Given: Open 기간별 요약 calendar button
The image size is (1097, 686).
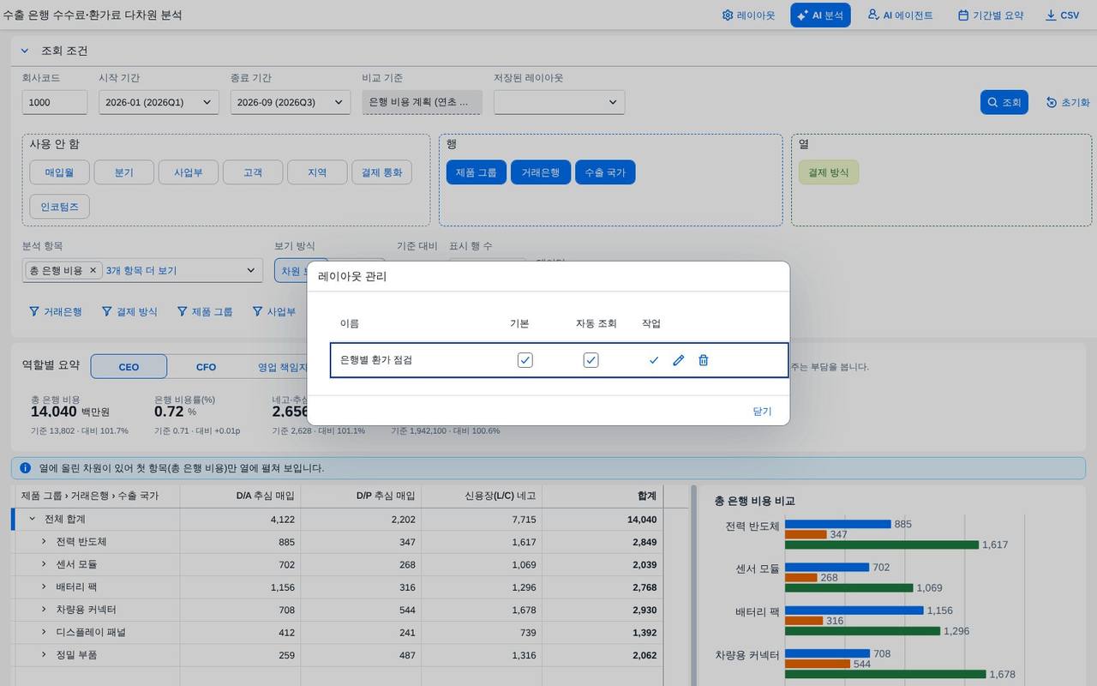Looking at the screenshot, I should [991, 15].
